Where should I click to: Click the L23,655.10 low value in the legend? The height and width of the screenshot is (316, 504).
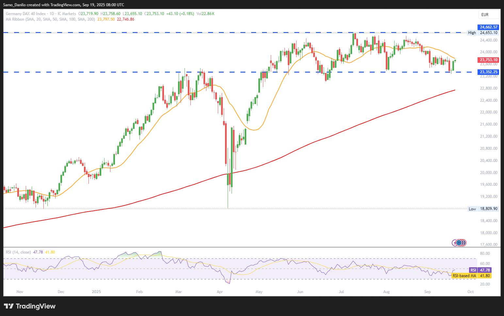(132, 14)
